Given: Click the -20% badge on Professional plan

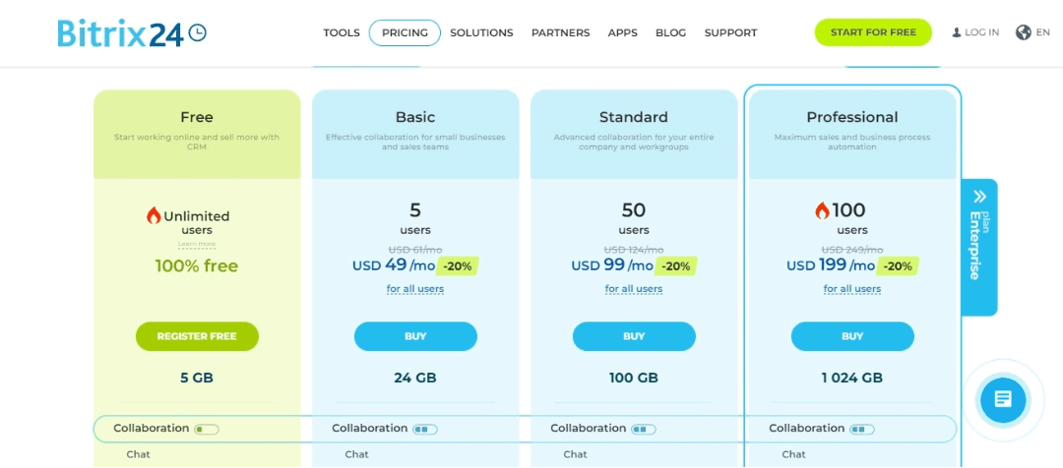Looking at the screenshot, I should 897,266.
